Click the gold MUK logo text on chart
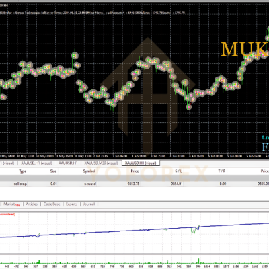 [245, 49]
